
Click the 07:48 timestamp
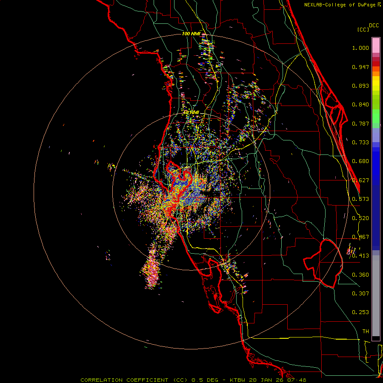click(296, 380)
